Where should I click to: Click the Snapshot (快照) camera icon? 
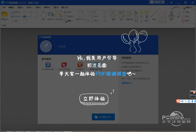pos(65,12)
